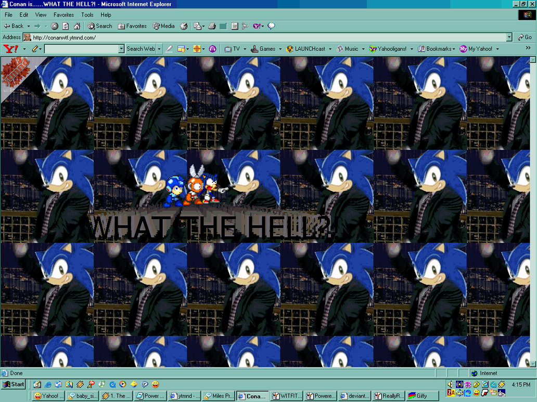The width and height of the screenshot is (537, 402).
Task: Open the Favorites pane button
Action: pos(132,26)
